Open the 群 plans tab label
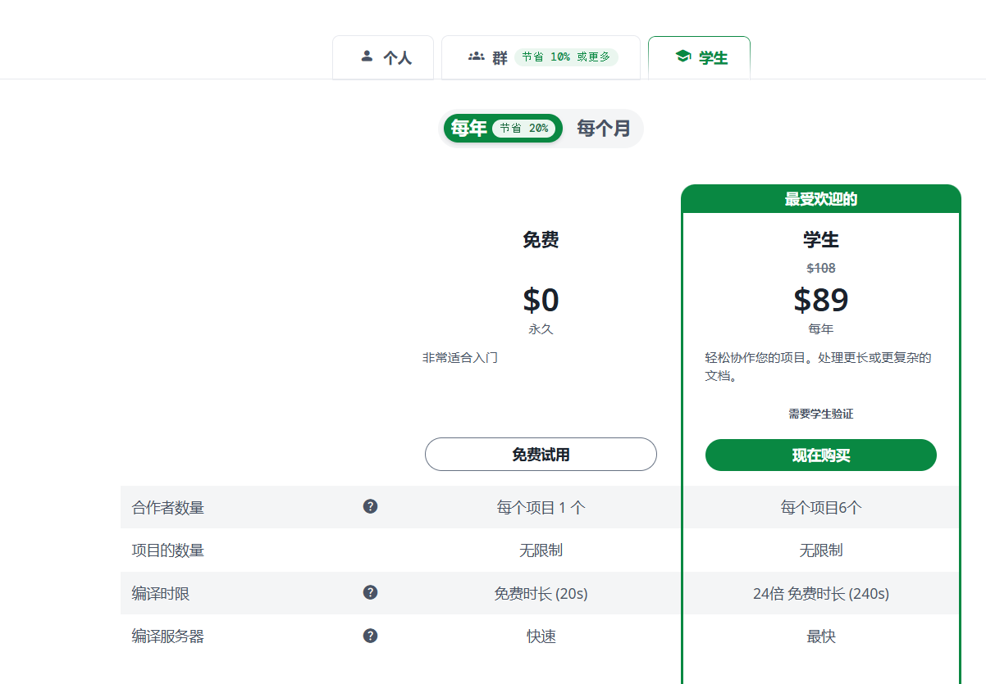This screenshot has width=986, height=684. point(500,58)
